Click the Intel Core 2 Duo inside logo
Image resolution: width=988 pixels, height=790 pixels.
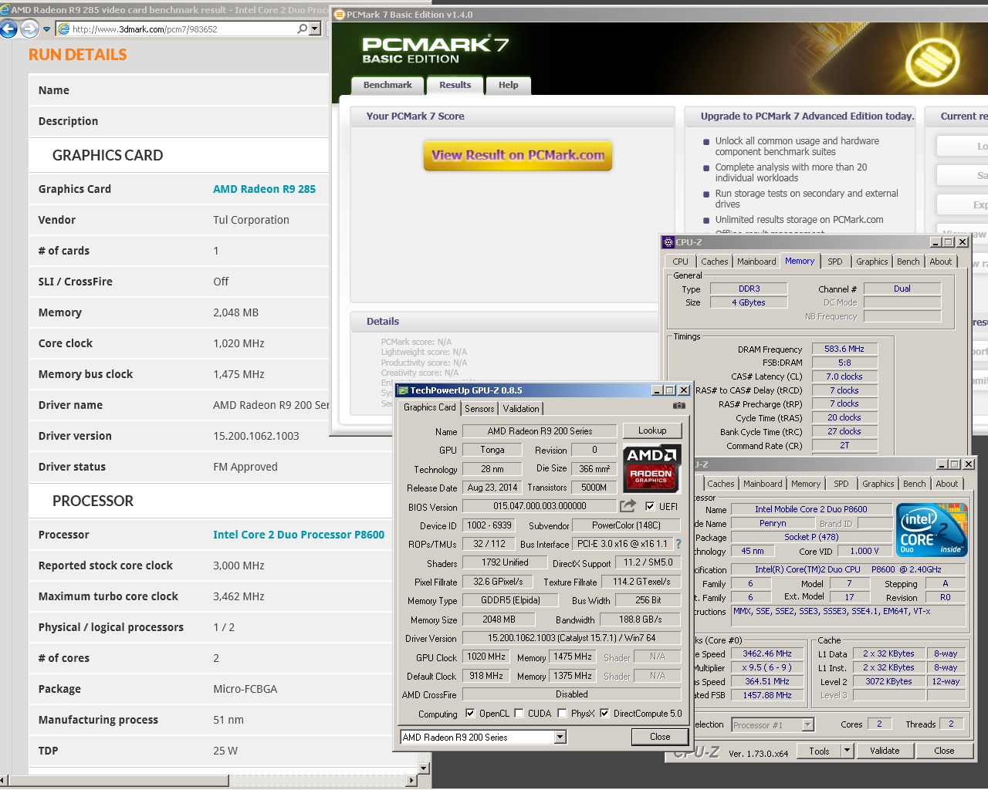tap(933, 531)
